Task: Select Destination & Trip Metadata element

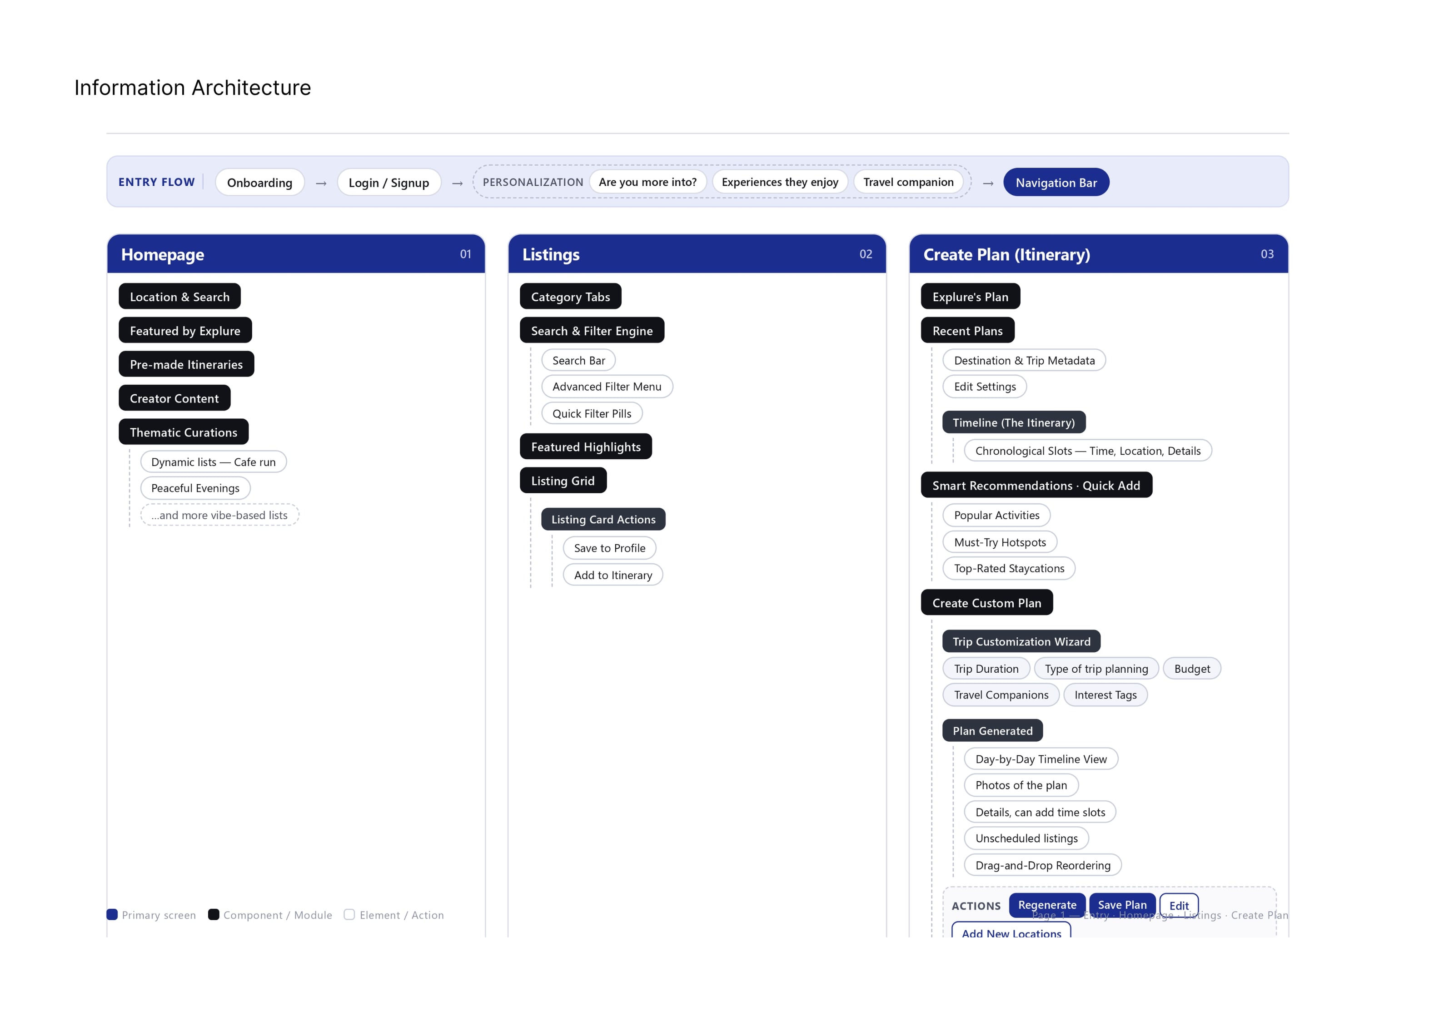Action: [x=1024, y=360]
